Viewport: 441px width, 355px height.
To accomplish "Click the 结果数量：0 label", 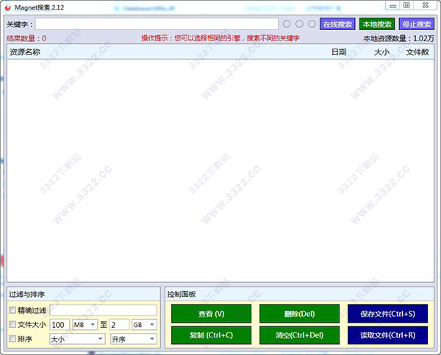I will coord(26,38).
